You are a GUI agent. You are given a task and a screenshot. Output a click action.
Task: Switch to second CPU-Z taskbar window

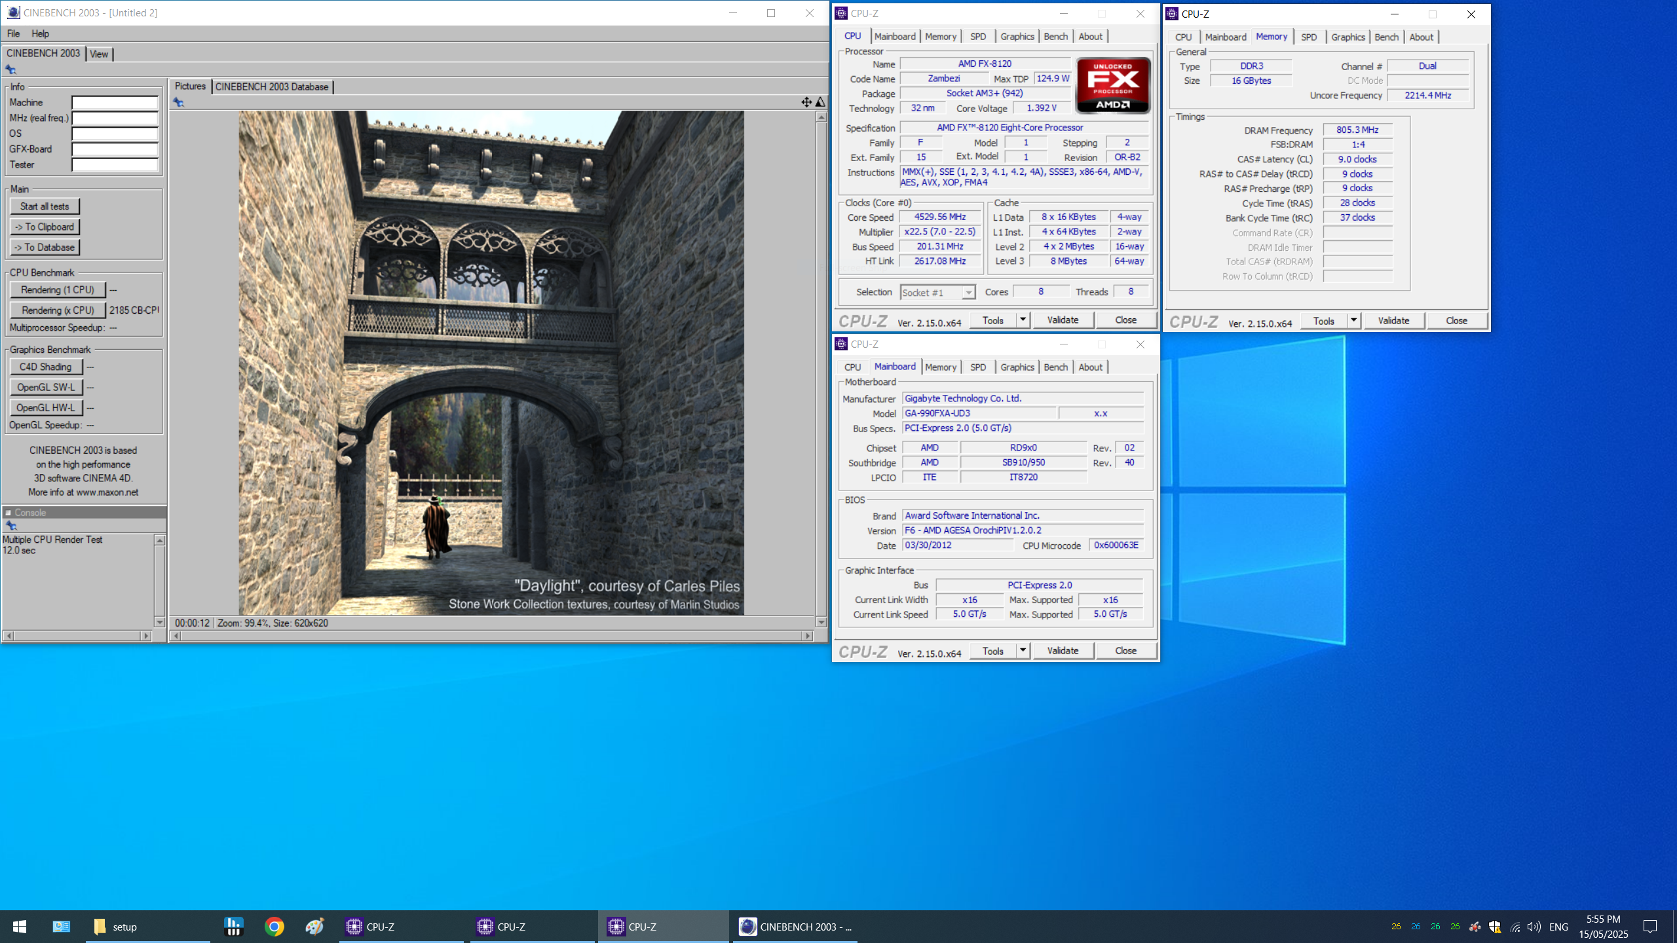click(x=533, y=927)
